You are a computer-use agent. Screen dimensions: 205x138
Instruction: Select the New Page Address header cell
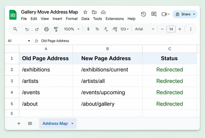pos(108,58)
